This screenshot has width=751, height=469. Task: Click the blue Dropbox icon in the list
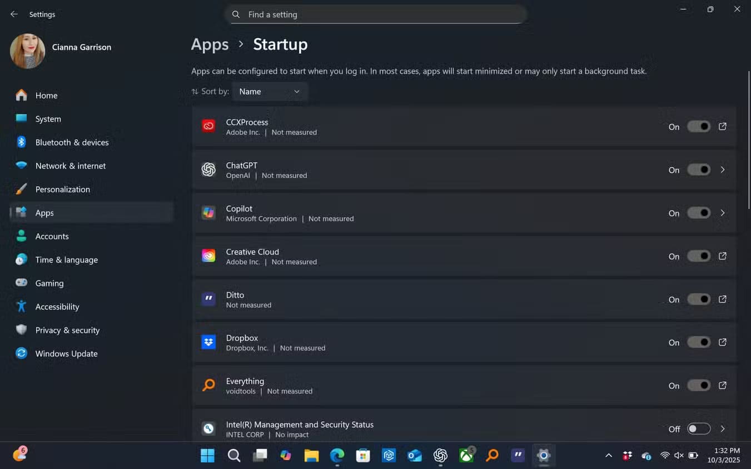[x=208, y=342]
